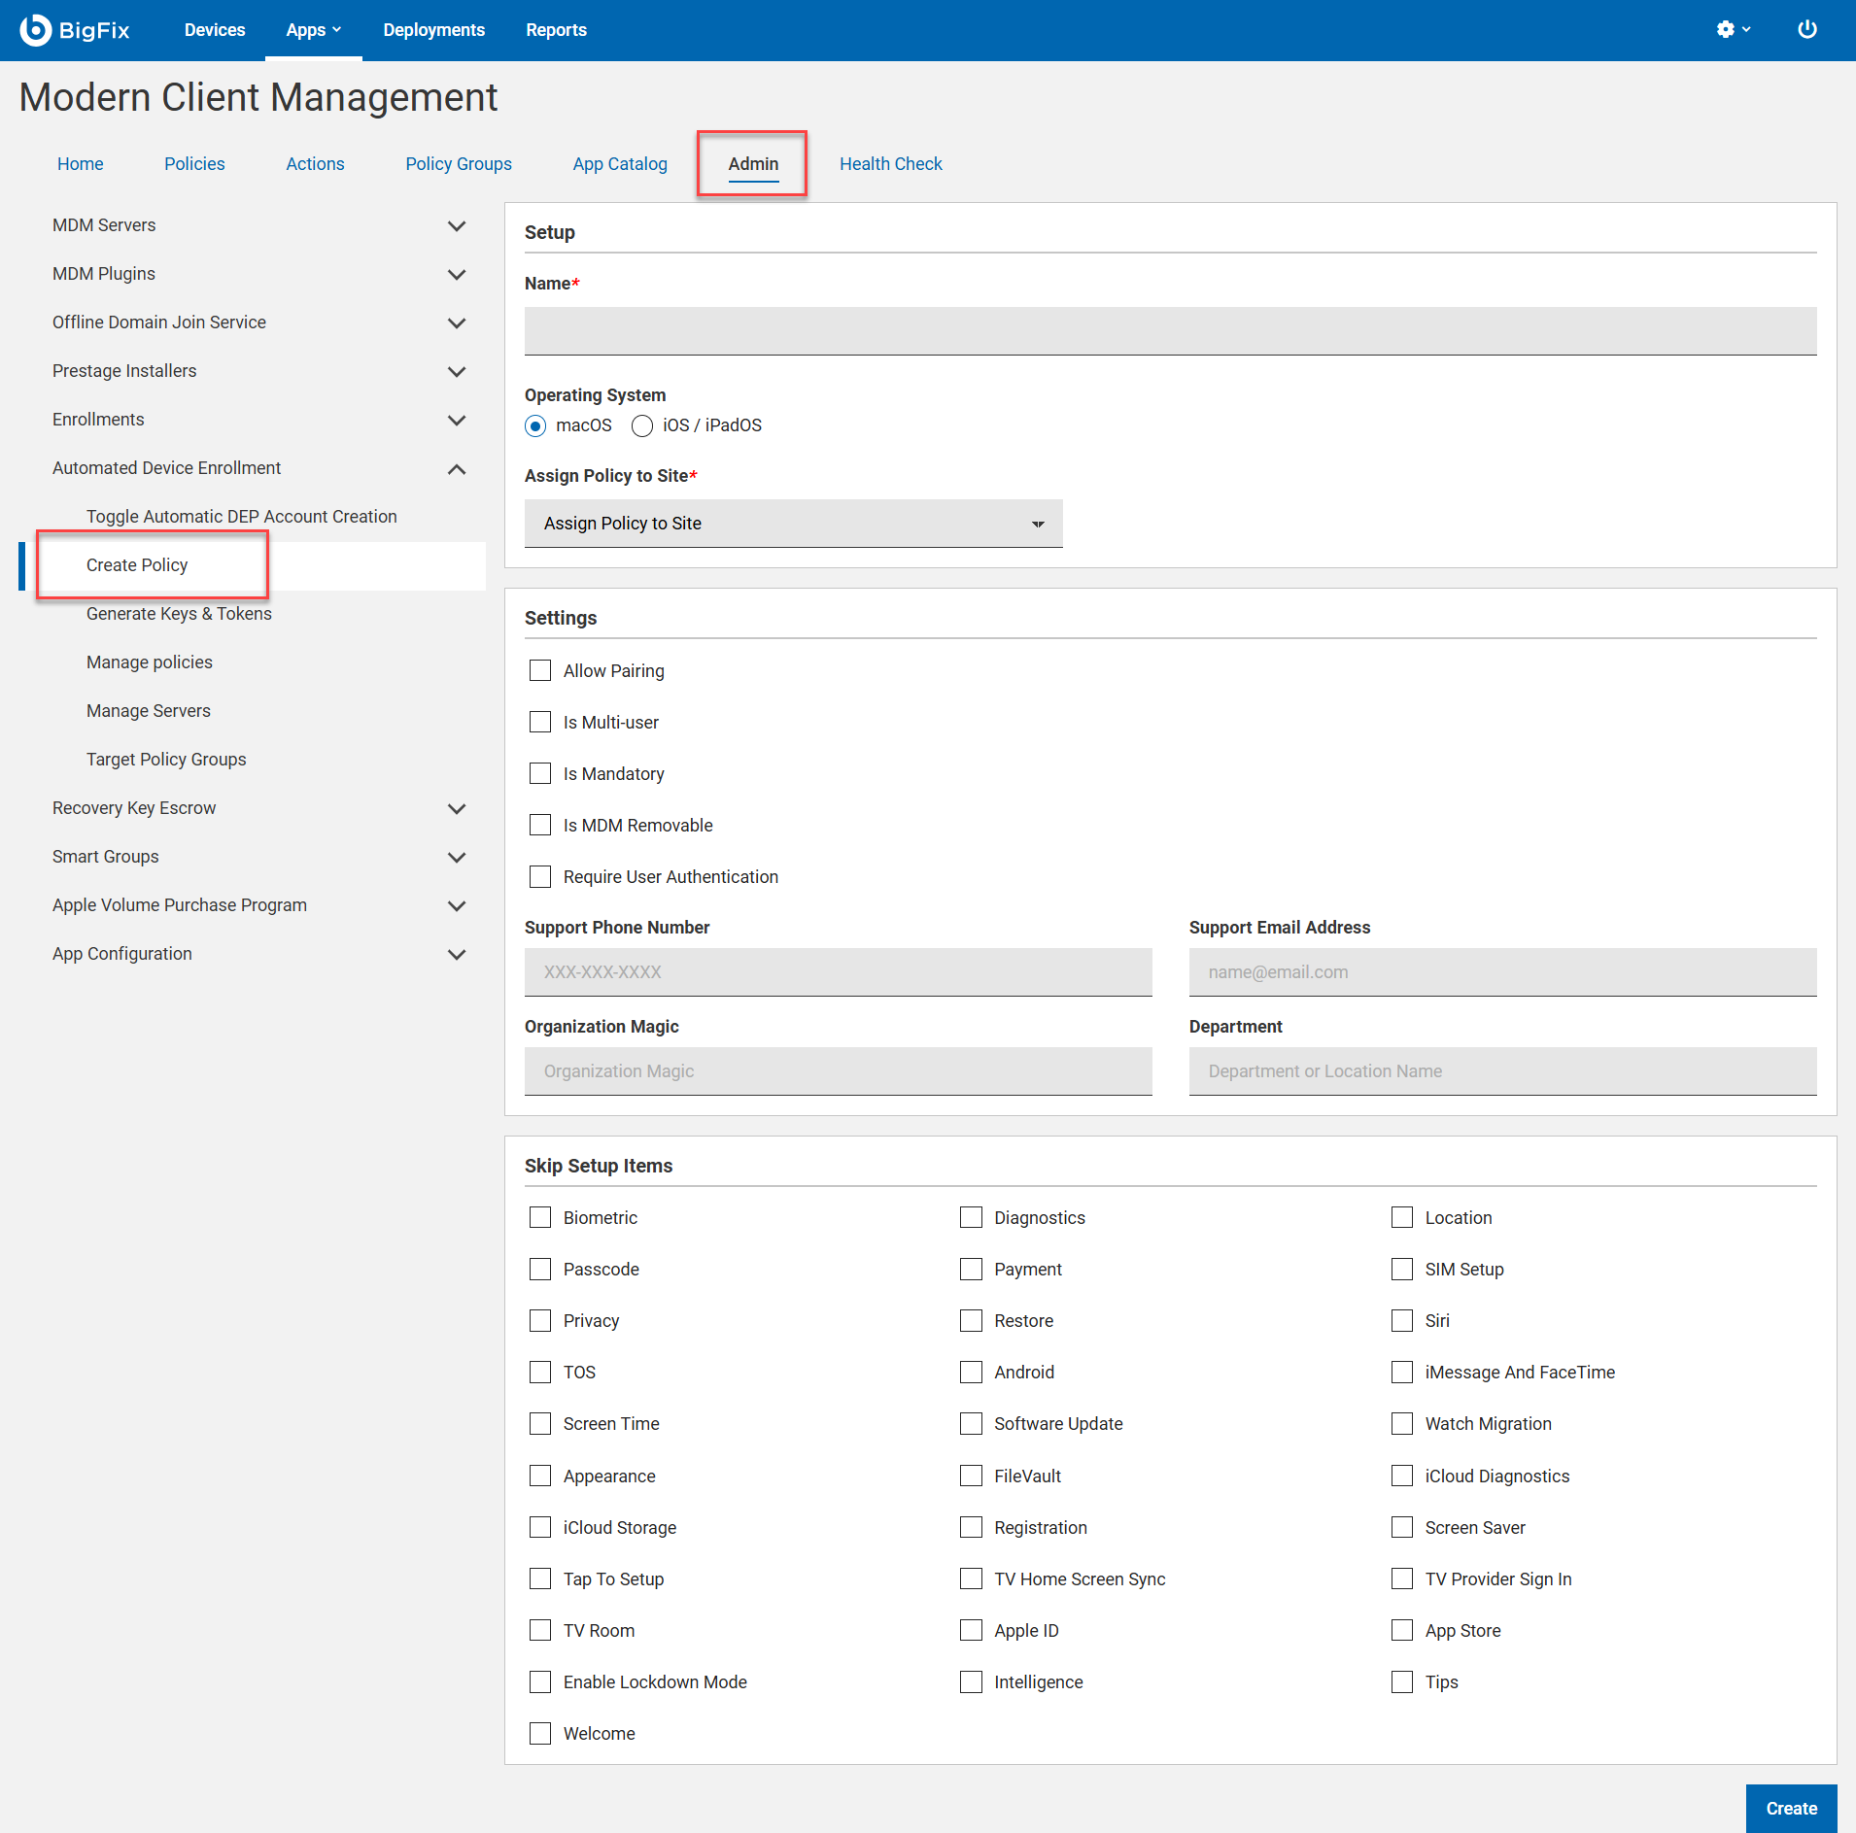Collapse the Automated Device Enrollment chevron
This screenshot has height=1833, width=1856.
coord(456,468)
